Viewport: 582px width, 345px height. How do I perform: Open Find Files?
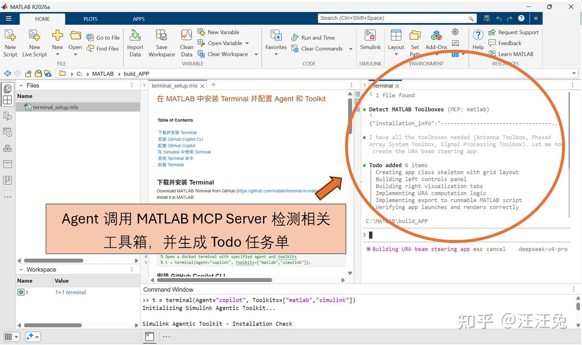click(x=103, y=49)
